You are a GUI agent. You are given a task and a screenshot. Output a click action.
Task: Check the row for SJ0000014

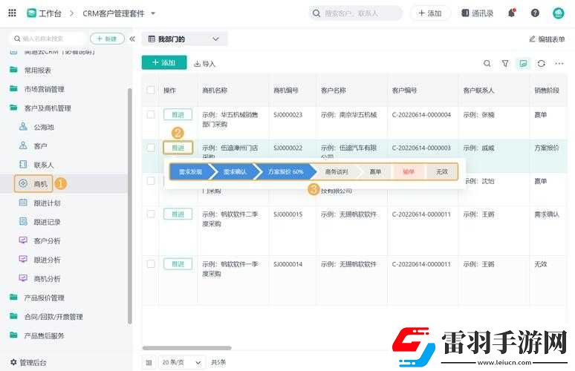click(x=151, y=264)
